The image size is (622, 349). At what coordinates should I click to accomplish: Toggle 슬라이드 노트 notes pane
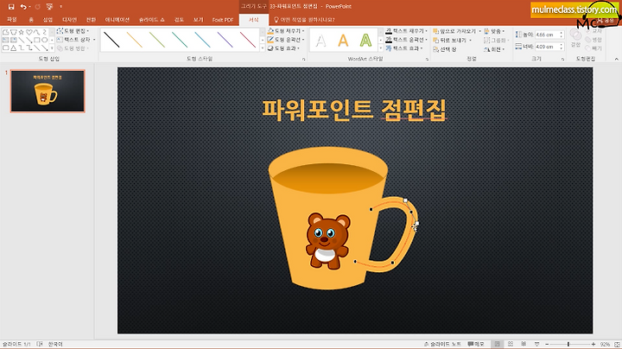442,344
